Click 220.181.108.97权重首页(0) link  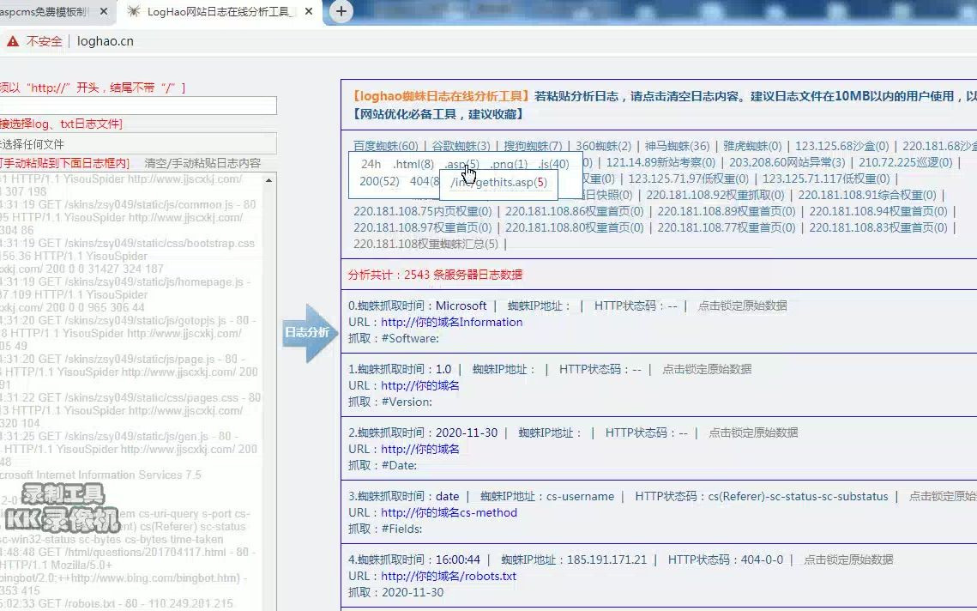[x=423, y=227]
